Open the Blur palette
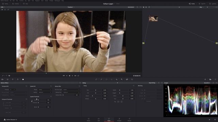The height and width of the screenshot is (122, 218). pyautogui.click(x=116, y=79)
